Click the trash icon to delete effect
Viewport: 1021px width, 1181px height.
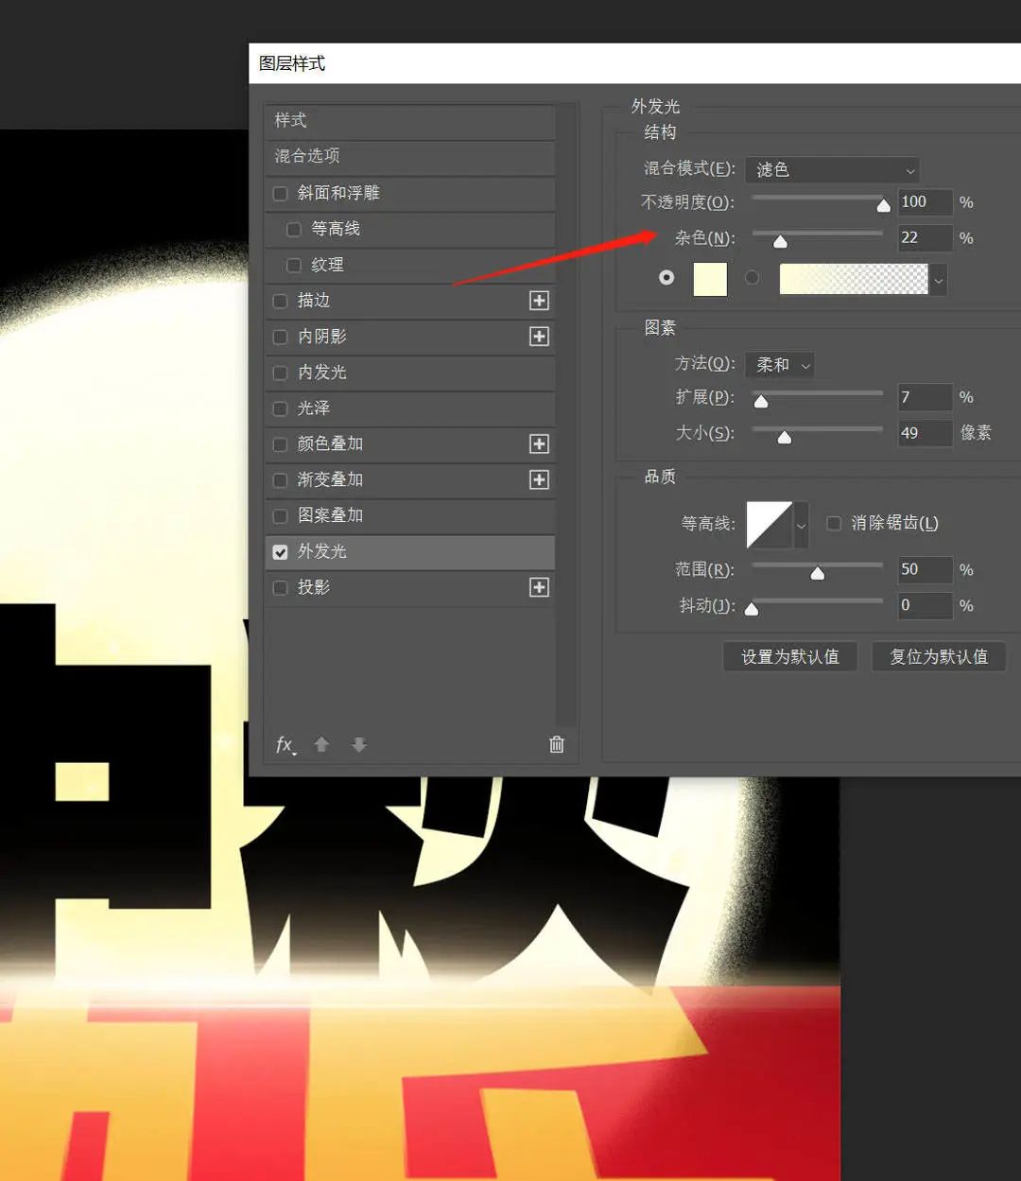click(x=557, y=745)
